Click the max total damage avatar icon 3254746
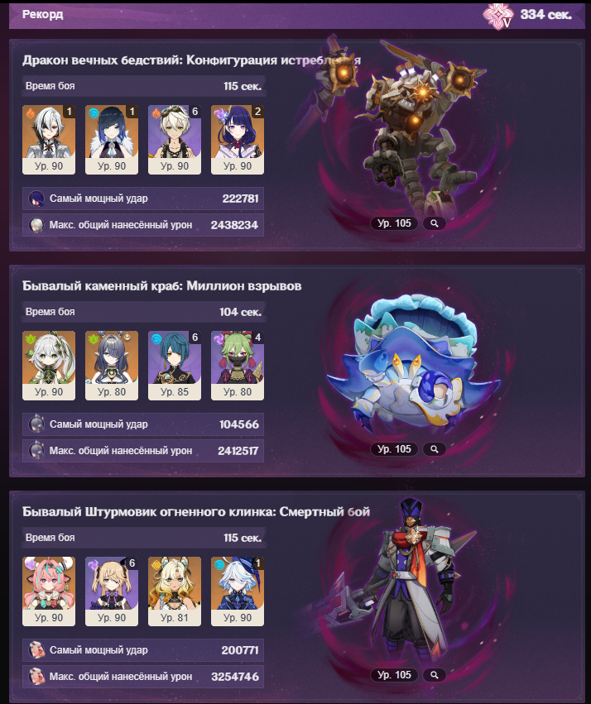Image resolution: width=591 pixels, height=704 pixels. pyautogui.click(x=36, y=677)
